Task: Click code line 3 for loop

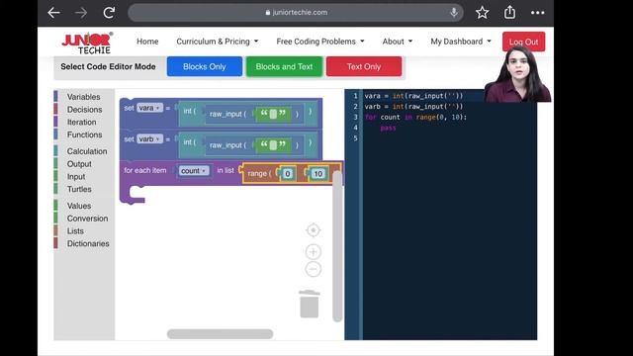Action: pyautogui.click(x=415, y=117)
